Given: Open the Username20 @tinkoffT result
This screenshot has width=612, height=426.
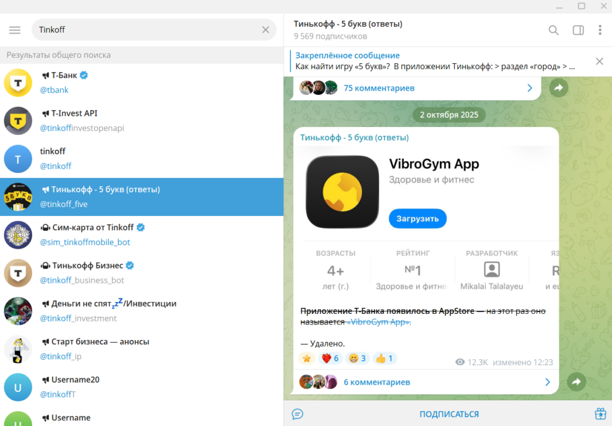Looking at the screenshot, I should 142,387.
